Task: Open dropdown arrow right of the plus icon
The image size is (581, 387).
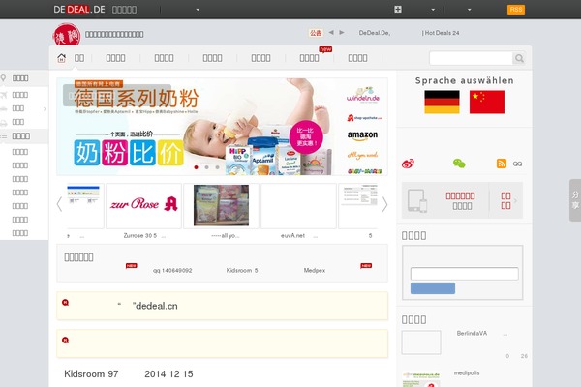Action: pyautogui.click(x=433, y=10)
